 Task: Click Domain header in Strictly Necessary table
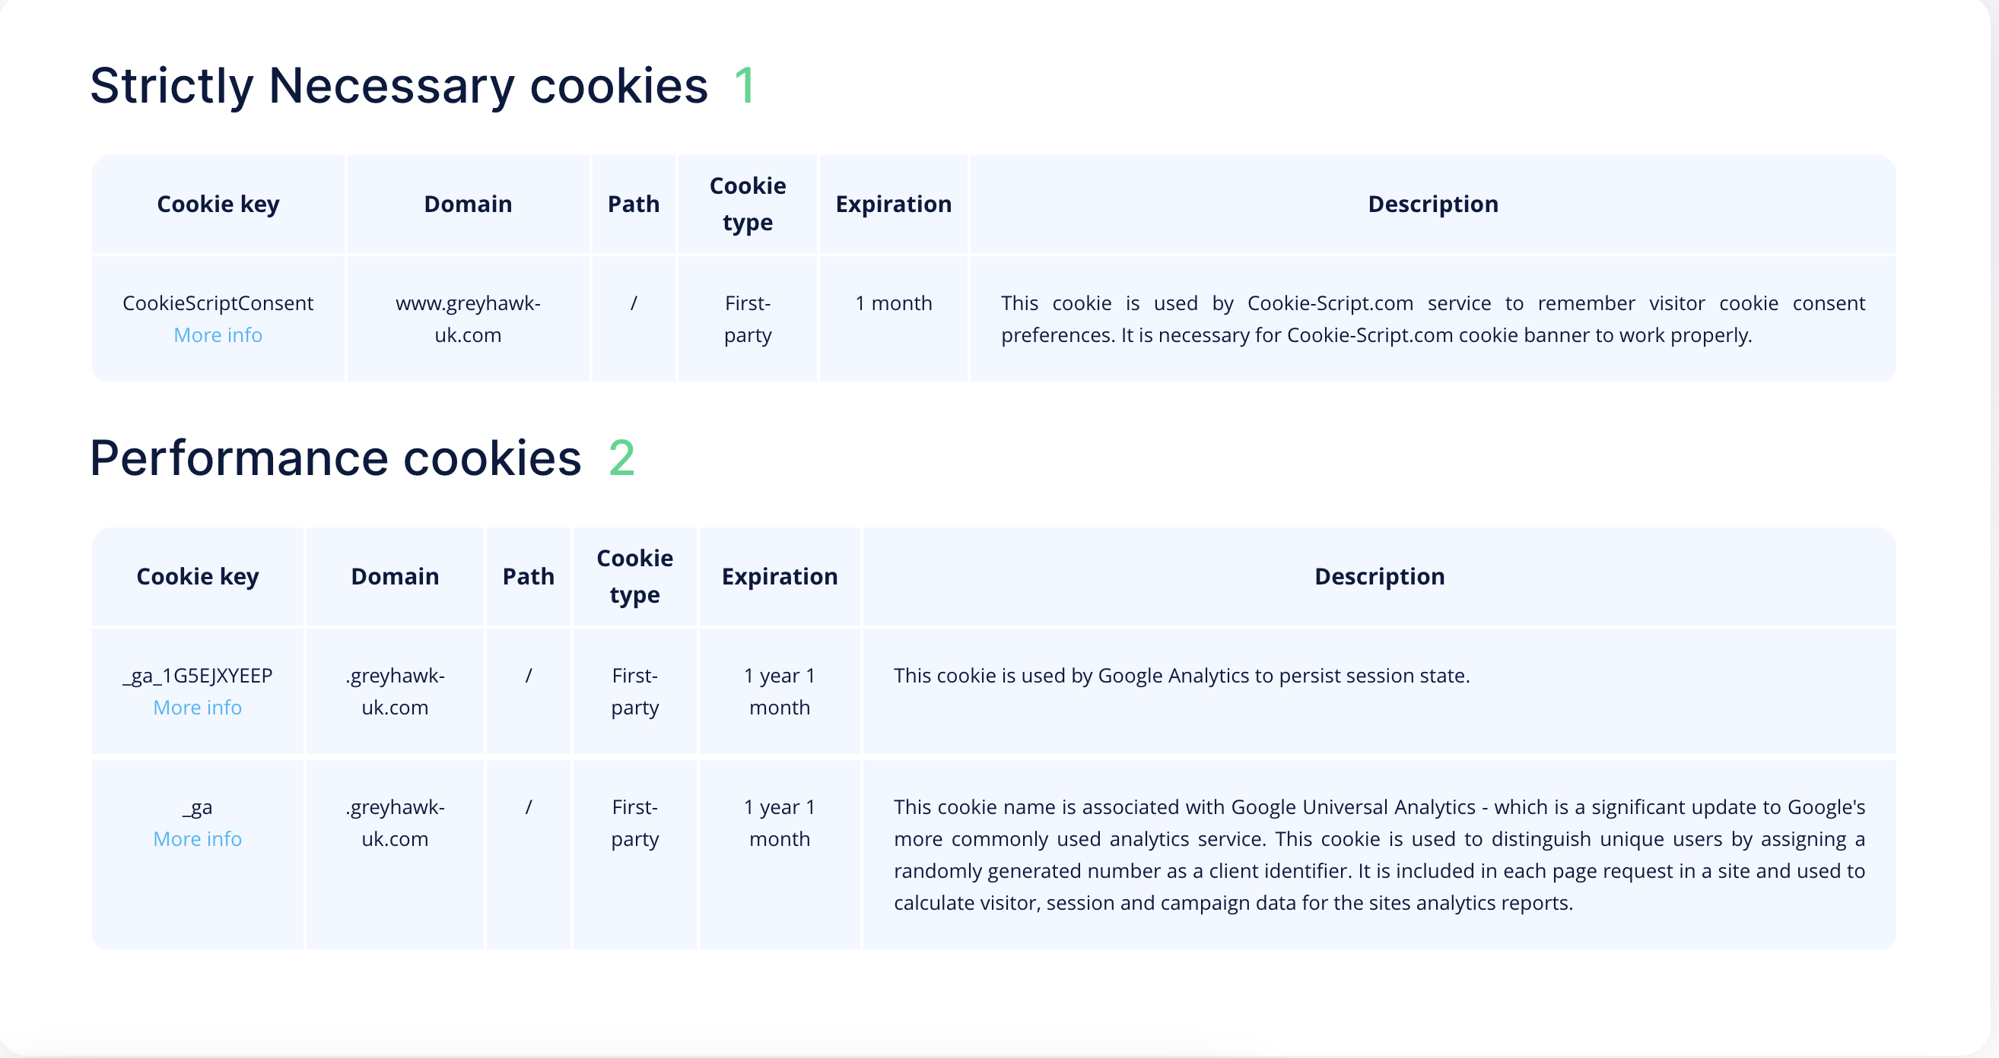coord(468,204)
